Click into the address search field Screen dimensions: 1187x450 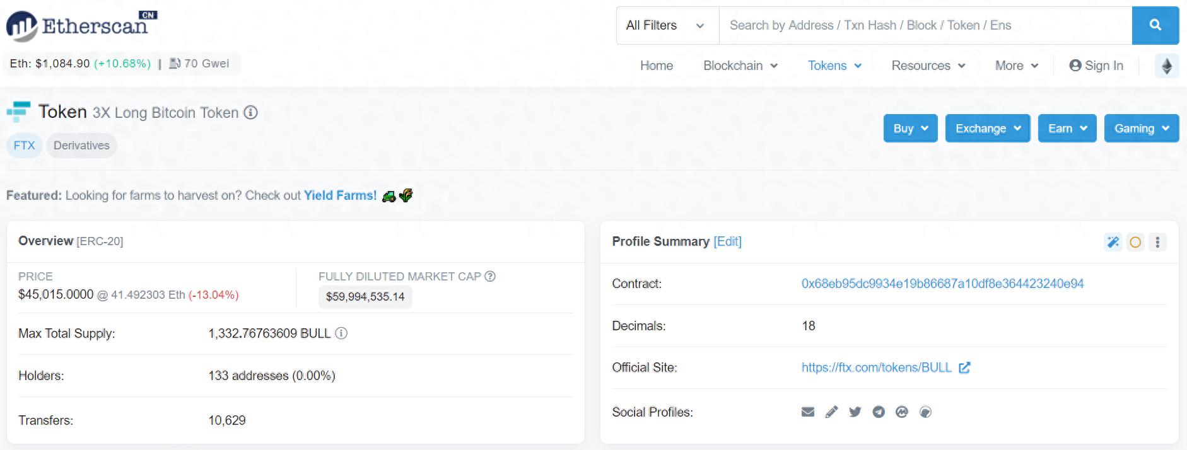pos(925,25)
